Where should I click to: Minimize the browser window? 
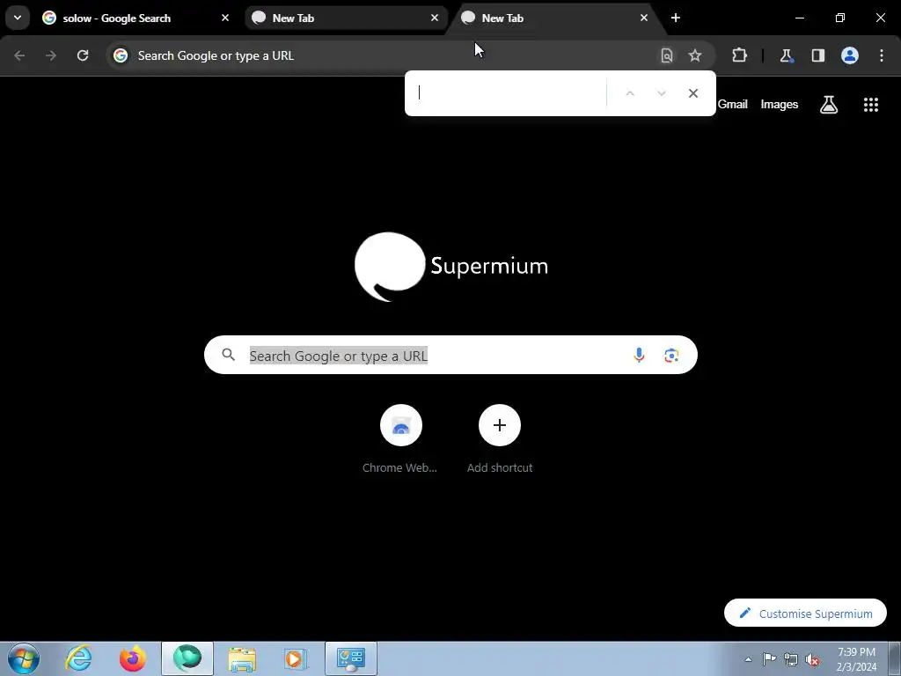tap(799, 18)
